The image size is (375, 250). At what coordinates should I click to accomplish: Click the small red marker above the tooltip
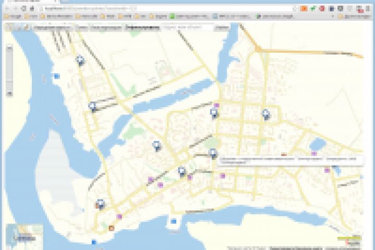284,155
